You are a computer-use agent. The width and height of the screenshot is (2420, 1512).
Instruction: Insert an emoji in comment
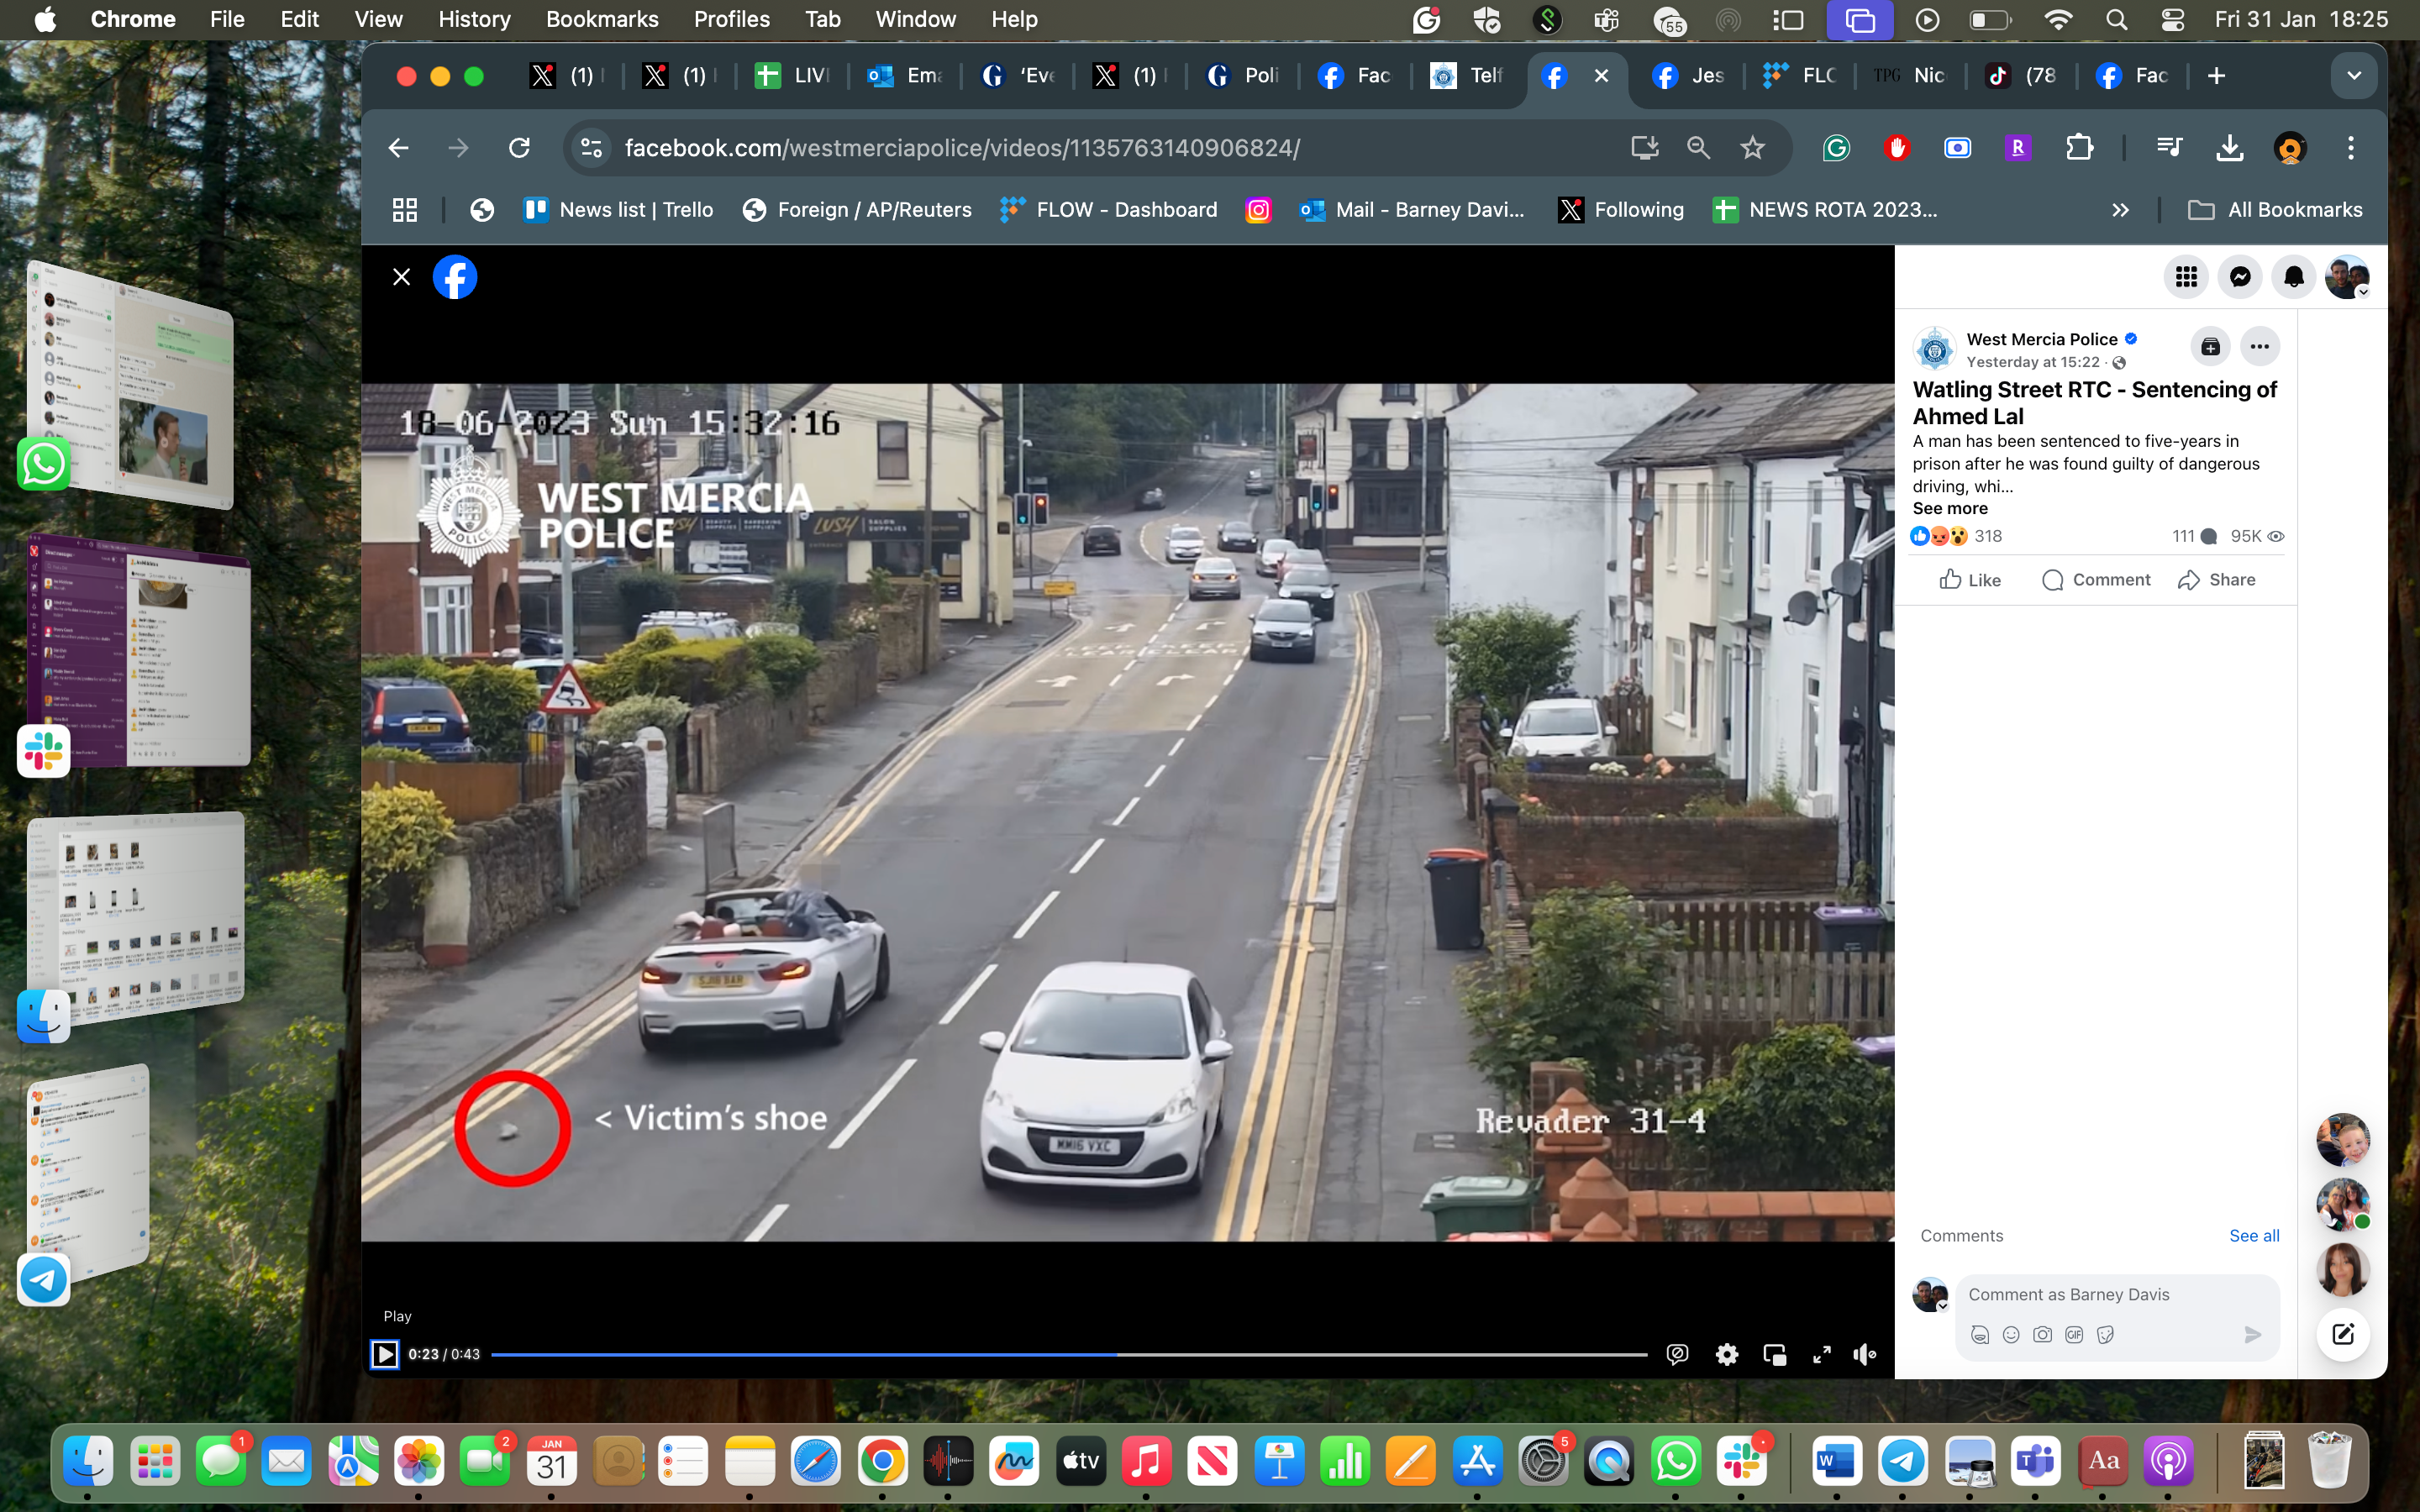coord(2011,1334)
